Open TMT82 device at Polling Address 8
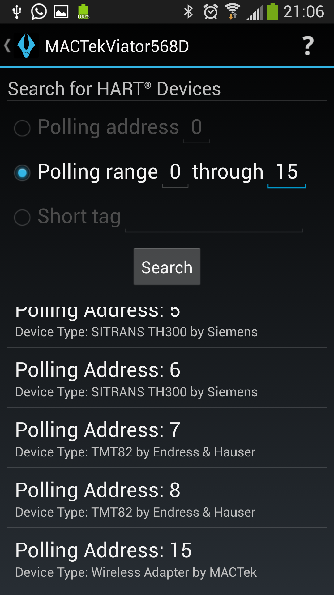 pyautogui.click(x=167, y=498)
